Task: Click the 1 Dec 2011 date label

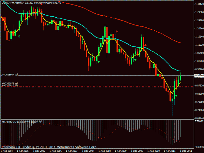Action: (186, 151)
